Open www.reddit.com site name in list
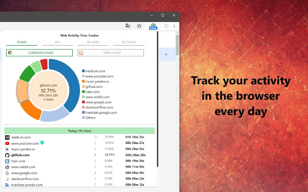The image size is (308, 192). point(23,167)
